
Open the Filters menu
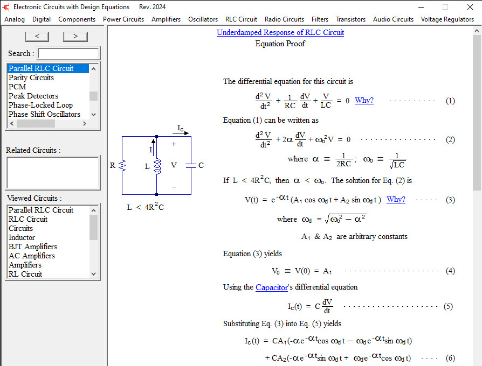[x=320, y=19]
